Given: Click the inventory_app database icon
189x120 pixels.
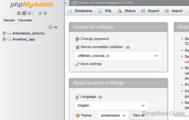Looking at the screenshot, I should 9,39.
